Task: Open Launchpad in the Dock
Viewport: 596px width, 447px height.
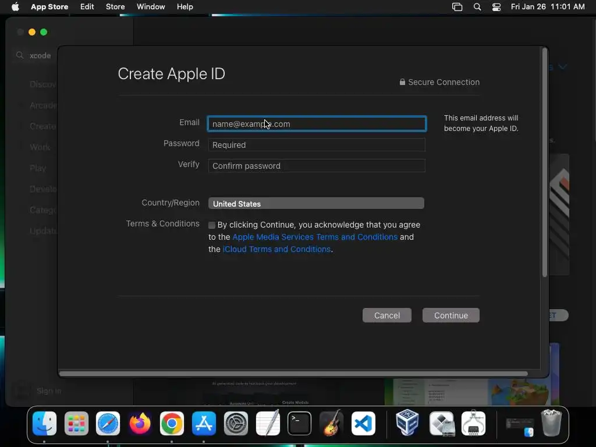Action: 76,424
